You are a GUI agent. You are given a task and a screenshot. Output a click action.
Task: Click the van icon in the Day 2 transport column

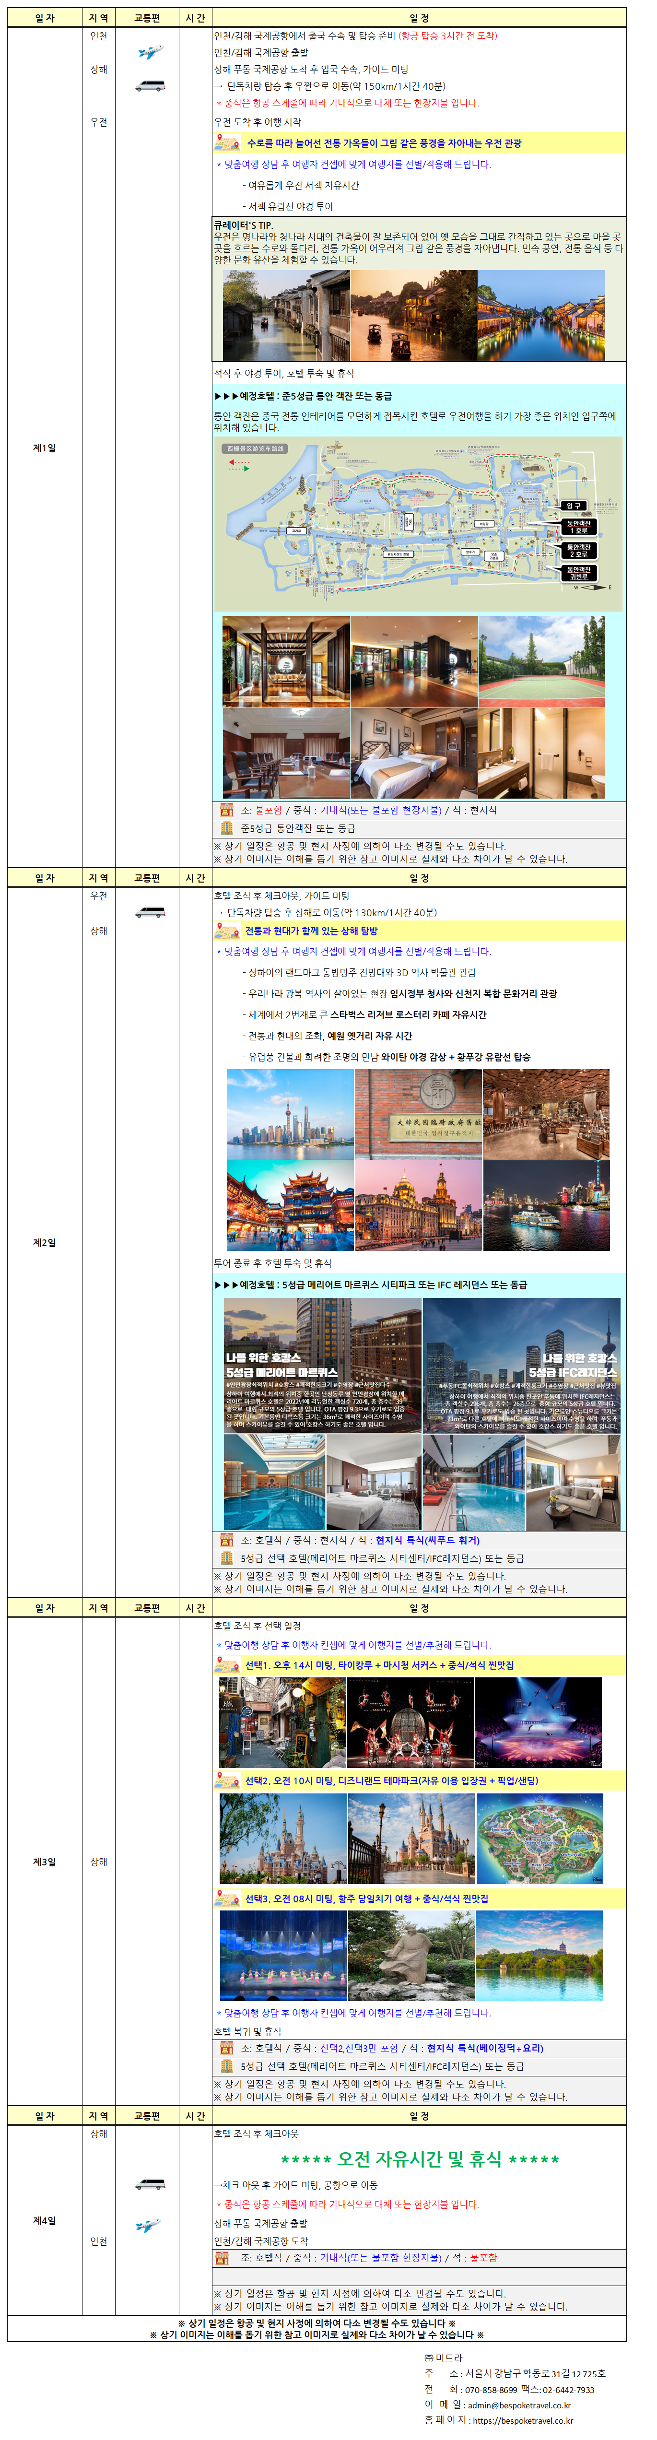click(150, 913)
